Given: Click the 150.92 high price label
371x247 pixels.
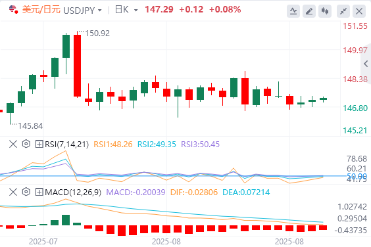Looking at the screenshot, I should [x=97, y=34].
